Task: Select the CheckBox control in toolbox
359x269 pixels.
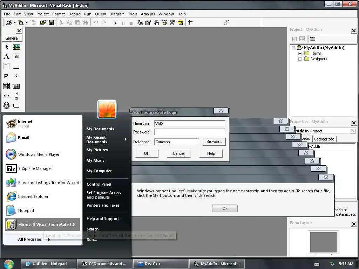Action: coord(7,76)
